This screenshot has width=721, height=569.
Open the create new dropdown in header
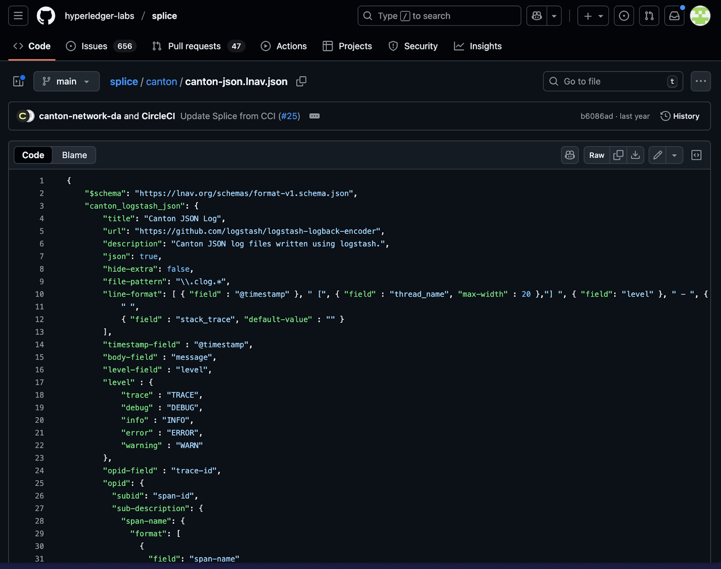pyautogui.click(x=593, y=15)
